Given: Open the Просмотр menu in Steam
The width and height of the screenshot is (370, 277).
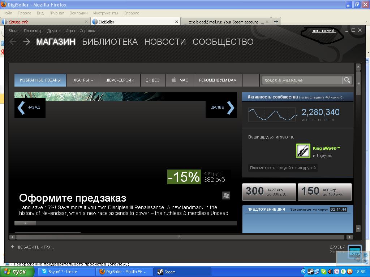Looking at the screenshot, I should click(x=33, y=31).
